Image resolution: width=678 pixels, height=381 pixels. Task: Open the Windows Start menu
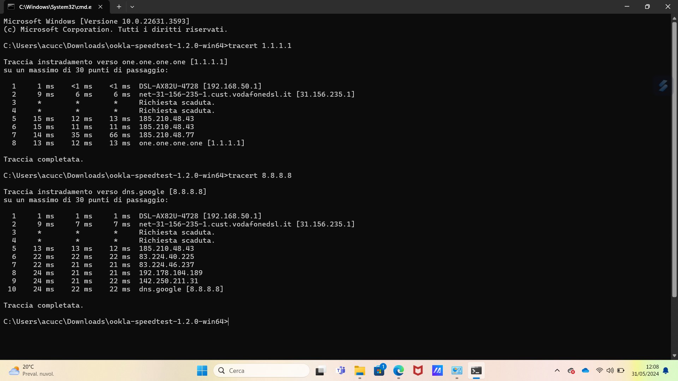[x=202, y=370]
